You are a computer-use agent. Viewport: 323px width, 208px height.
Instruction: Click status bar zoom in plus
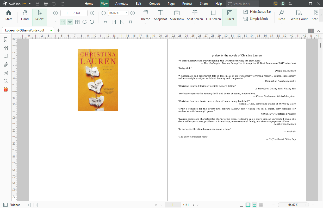click(x=313, y=205)
